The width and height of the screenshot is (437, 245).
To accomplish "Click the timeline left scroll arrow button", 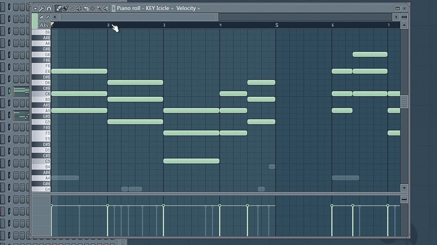I will point(54,17).
